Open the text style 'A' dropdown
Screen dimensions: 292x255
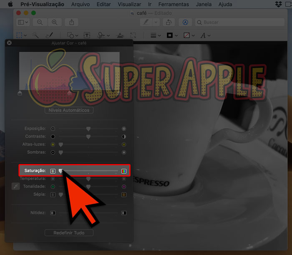coord(205,35)
